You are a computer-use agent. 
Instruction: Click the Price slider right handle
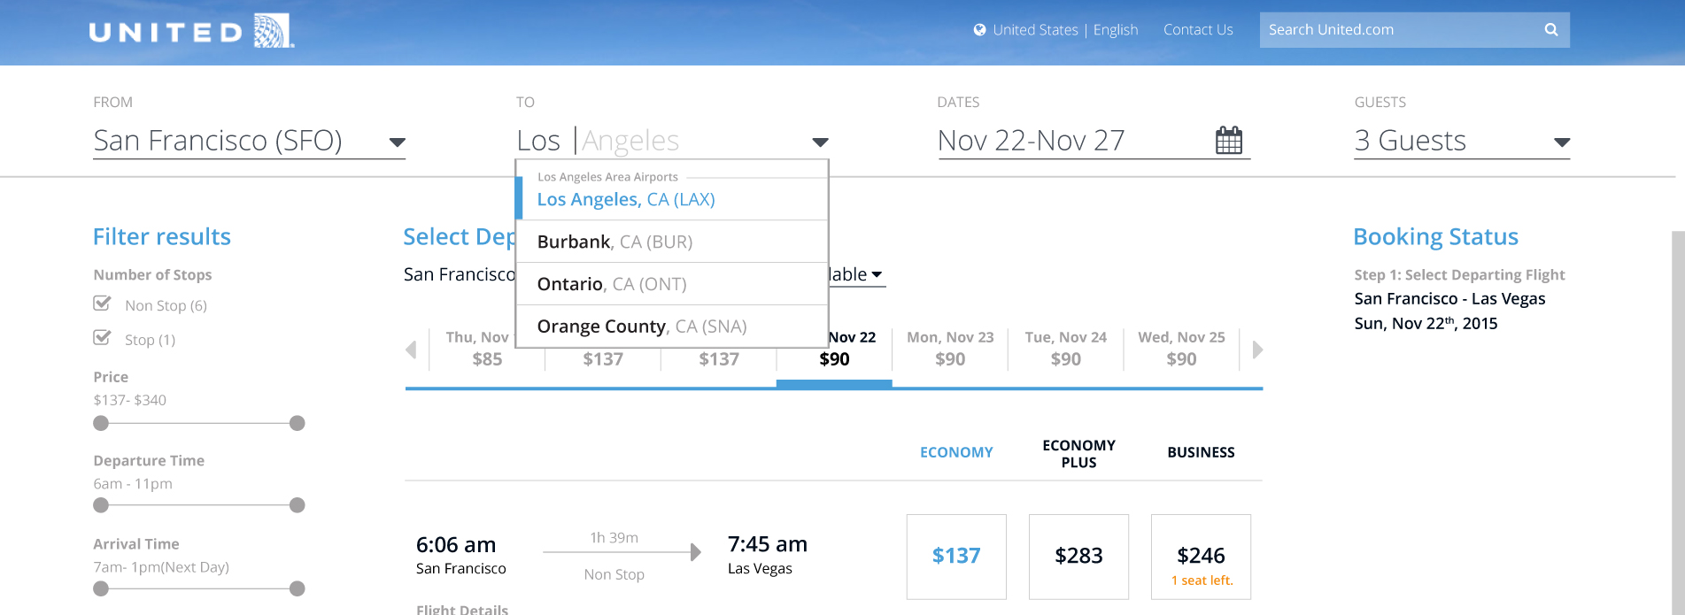298,423
